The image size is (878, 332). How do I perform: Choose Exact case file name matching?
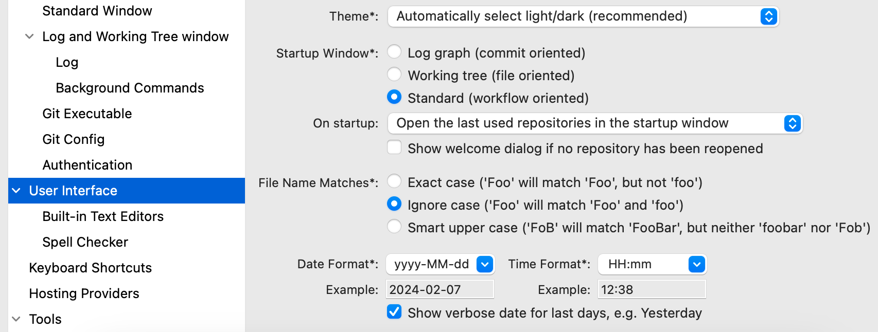coord(394,181)
